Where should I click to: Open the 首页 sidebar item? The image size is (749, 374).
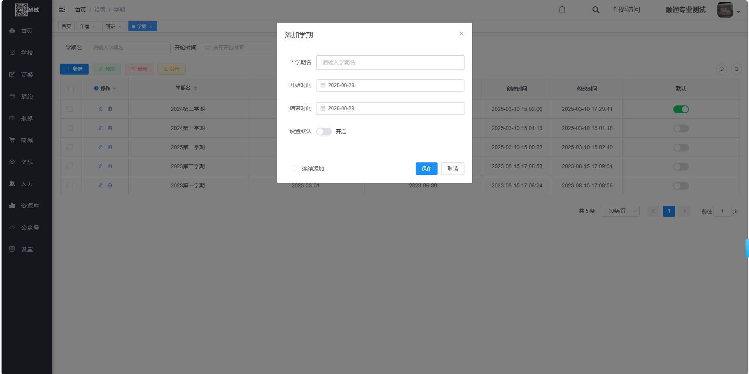click(27, 31)
